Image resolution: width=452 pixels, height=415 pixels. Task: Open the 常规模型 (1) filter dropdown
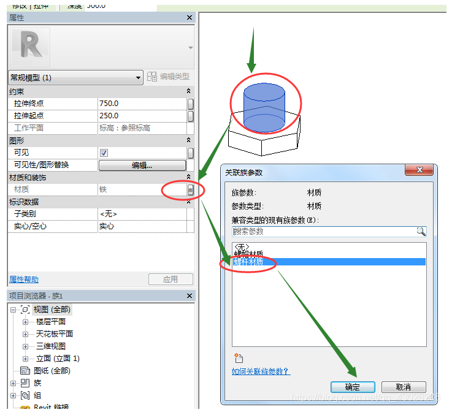click(x=76, y=77)
